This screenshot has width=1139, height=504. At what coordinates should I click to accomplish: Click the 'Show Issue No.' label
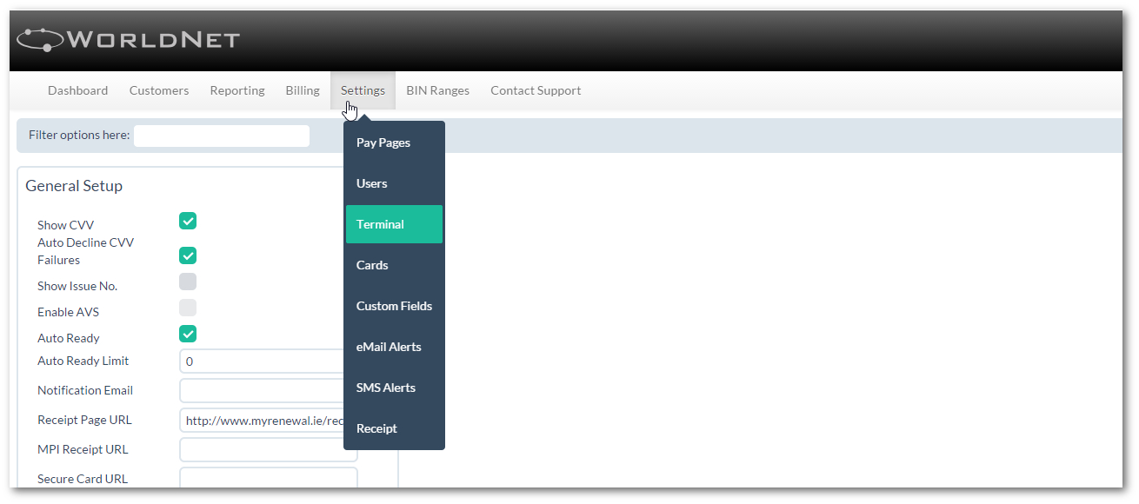coord(77,286)
